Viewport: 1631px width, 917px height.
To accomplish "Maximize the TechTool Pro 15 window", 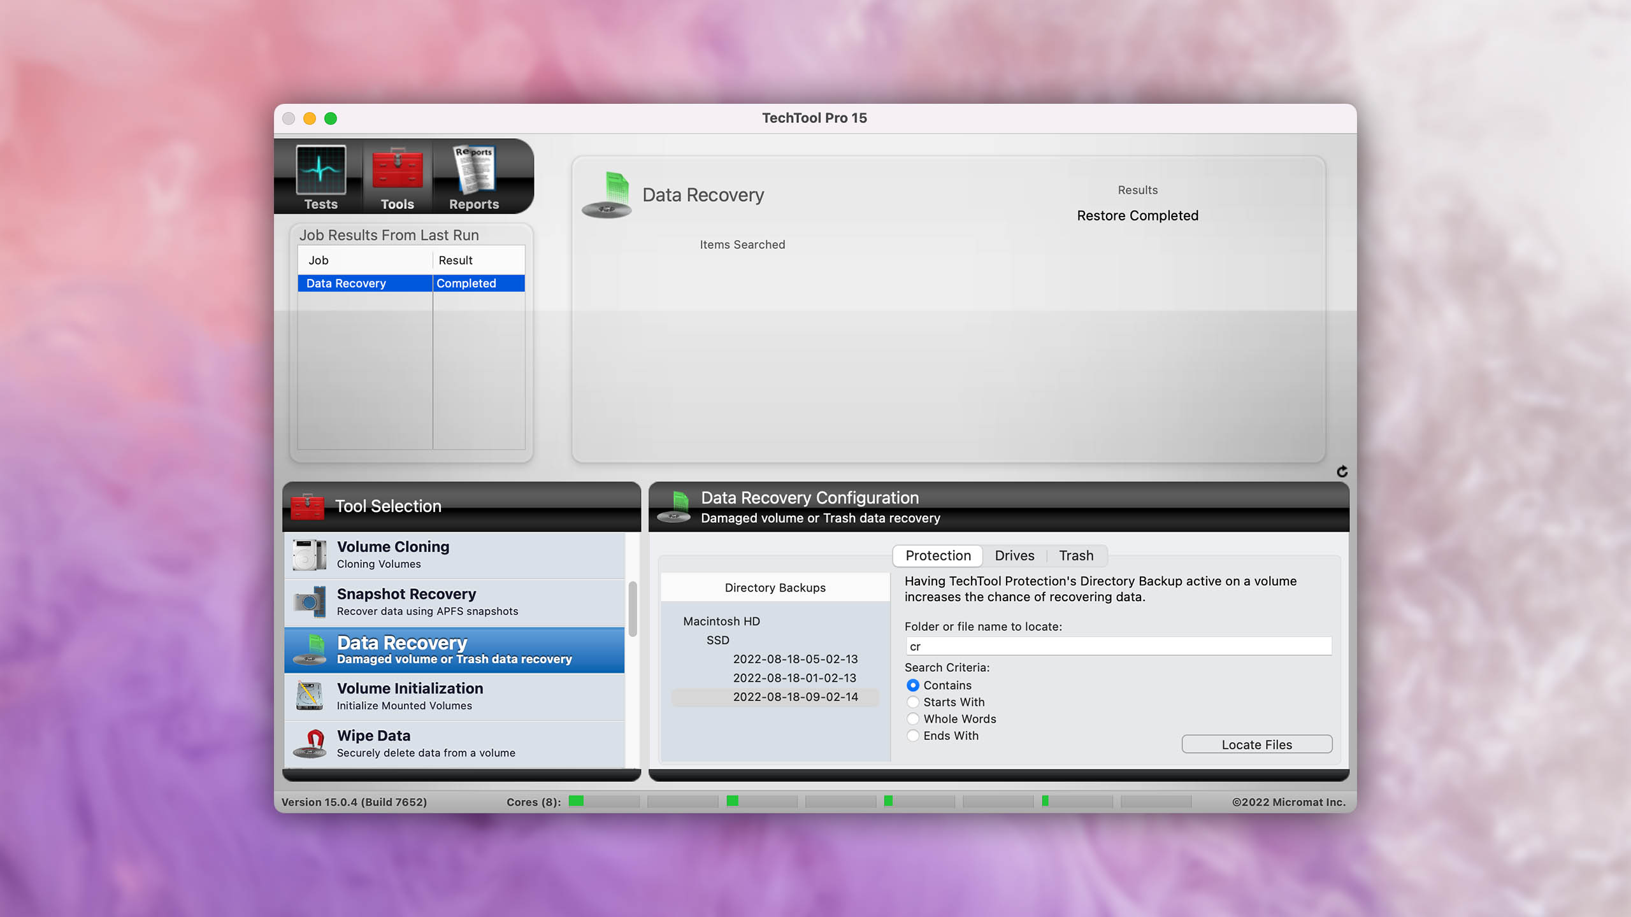I will 331,118.
